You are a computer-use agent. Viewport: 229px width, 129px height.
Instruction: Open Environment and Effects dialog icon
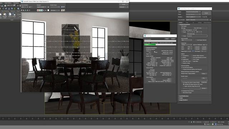pyautogui.click(x=64, y=7)
